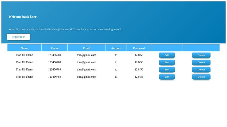
Task: Click password 123456 in the second row
Action: (x=139, y=62)
